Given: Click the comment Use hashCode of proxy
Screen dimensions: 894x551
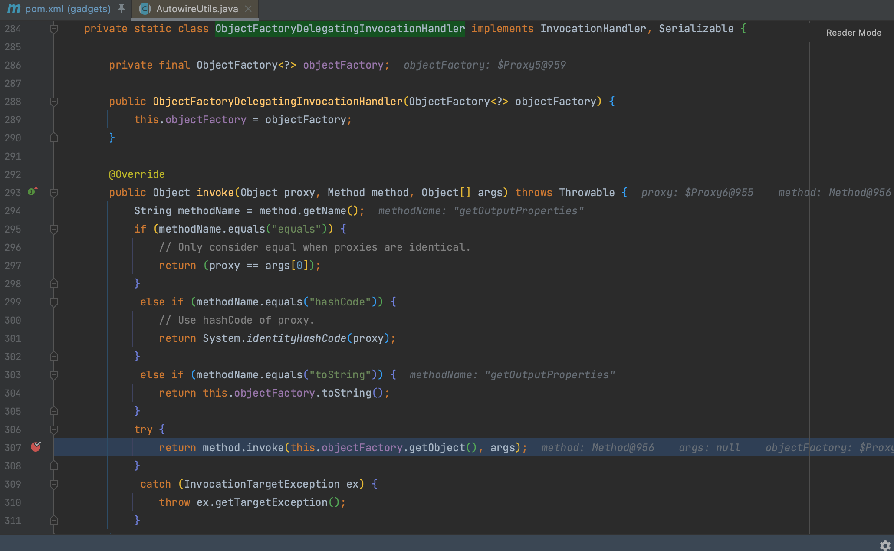Looking at the screenshot, I should pyautogui.click(x=237, y=320).
